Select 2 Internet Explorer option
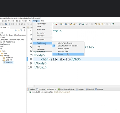Image resolution: width=120 pixels, height=113 pixels. (x=68, y=49)
